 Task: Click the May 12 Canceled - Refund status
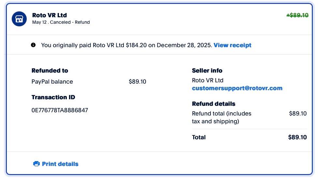pyautogui.click(x=61, y=22)
